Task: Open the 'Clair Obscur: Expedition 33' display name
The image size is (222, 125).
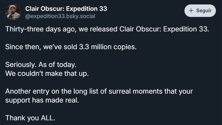Action: [x=66, y=9]
